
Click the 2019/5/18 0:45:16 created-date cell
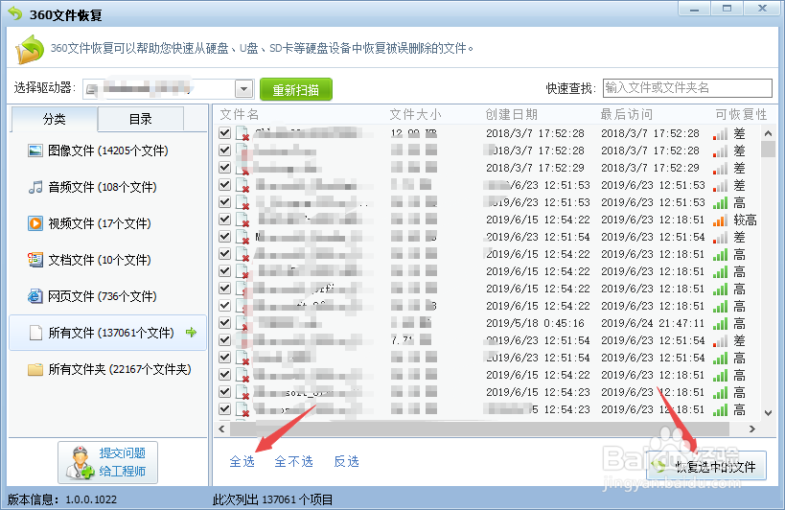(535, 323)
